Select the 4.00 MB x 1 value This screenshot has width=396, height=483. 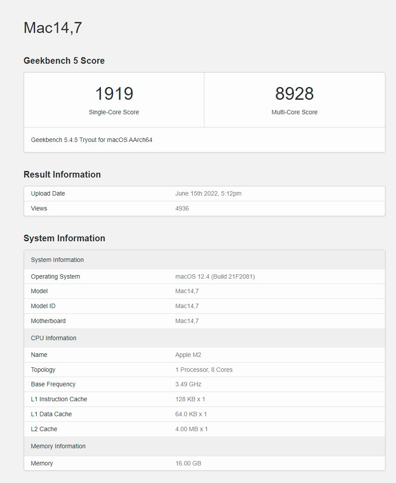click(192, 429)
